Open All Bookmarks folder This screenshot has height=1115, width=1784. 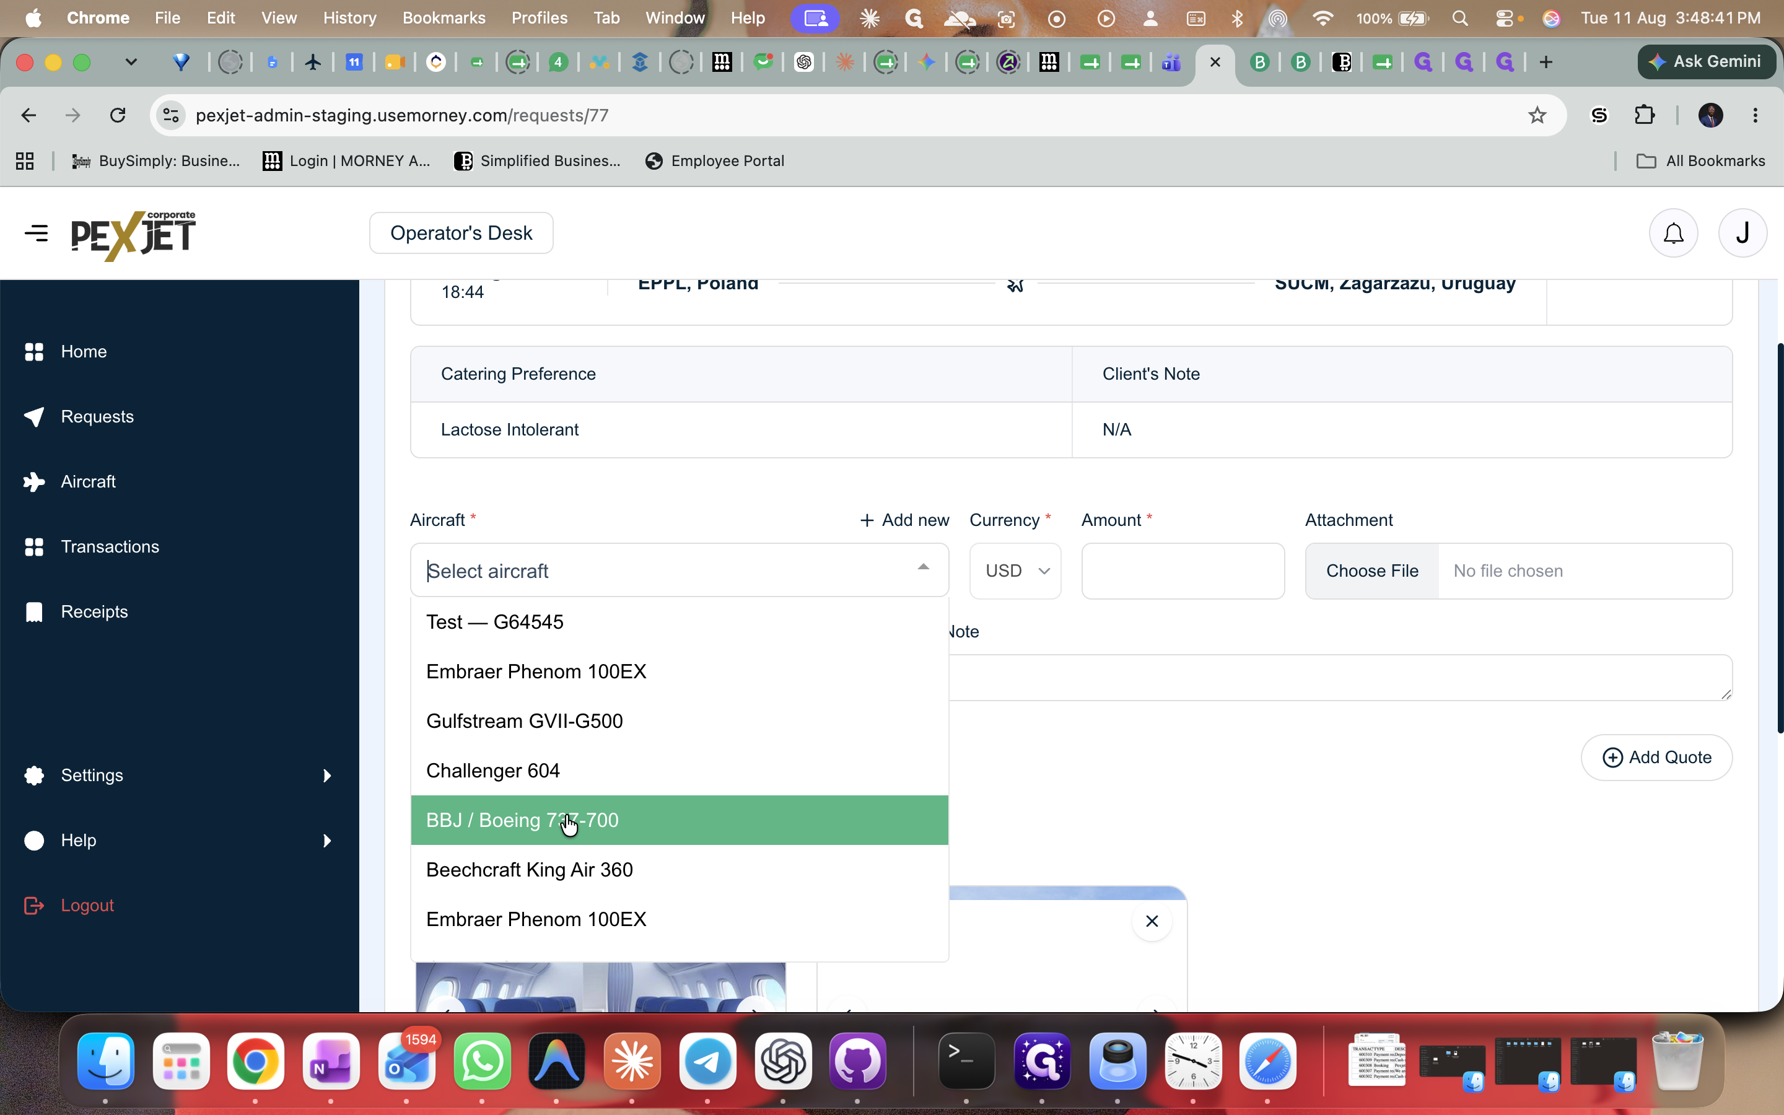[1701, 161]
